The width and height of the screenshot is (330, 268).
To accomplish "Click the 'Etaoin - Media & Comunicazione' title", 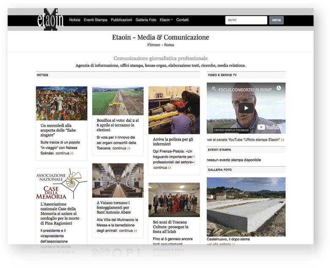I will (x=161, y=37).
